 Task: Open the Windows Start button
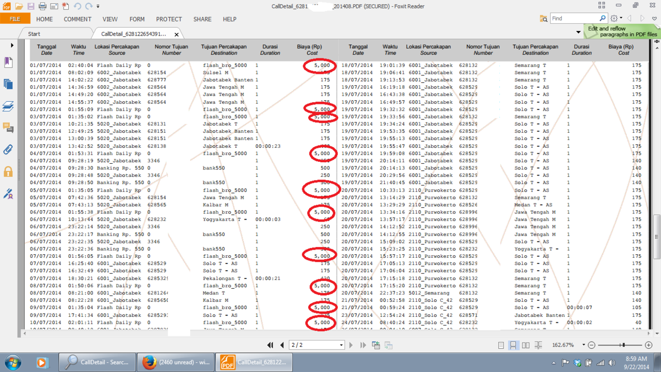[12, 362]
